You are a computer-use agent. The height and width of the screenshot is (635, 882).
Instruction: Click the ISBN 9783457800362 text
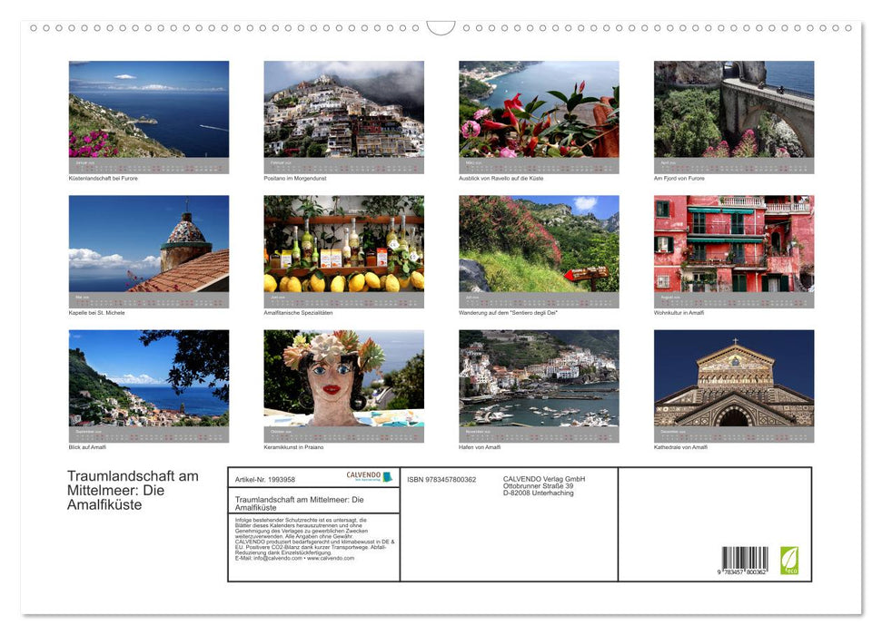(450, 477)
